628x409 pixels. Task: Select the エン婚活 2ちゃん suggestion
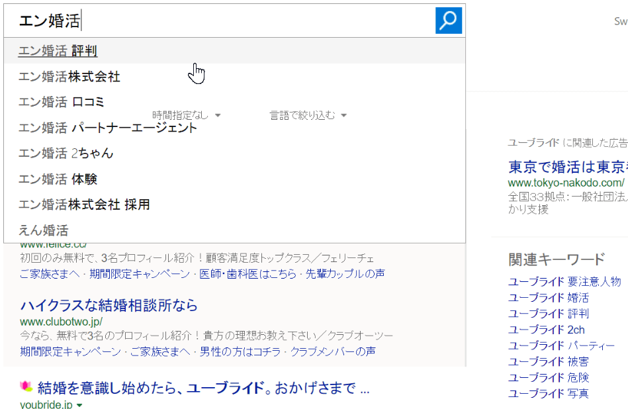[66, 154]
